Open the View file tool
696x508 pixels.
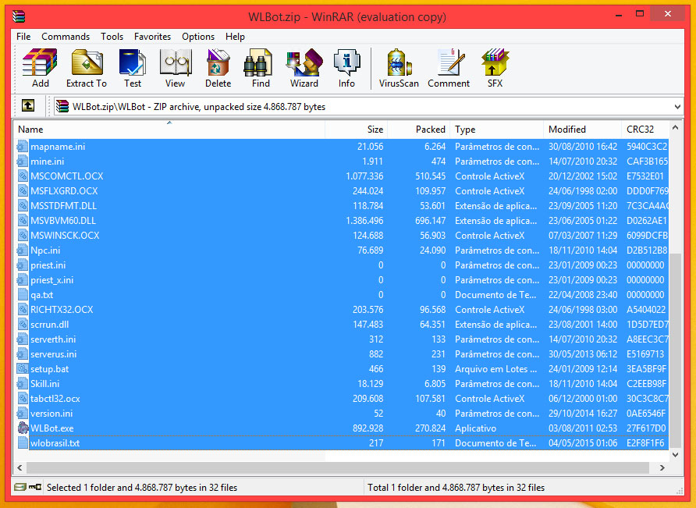click(x=175, y=68)
